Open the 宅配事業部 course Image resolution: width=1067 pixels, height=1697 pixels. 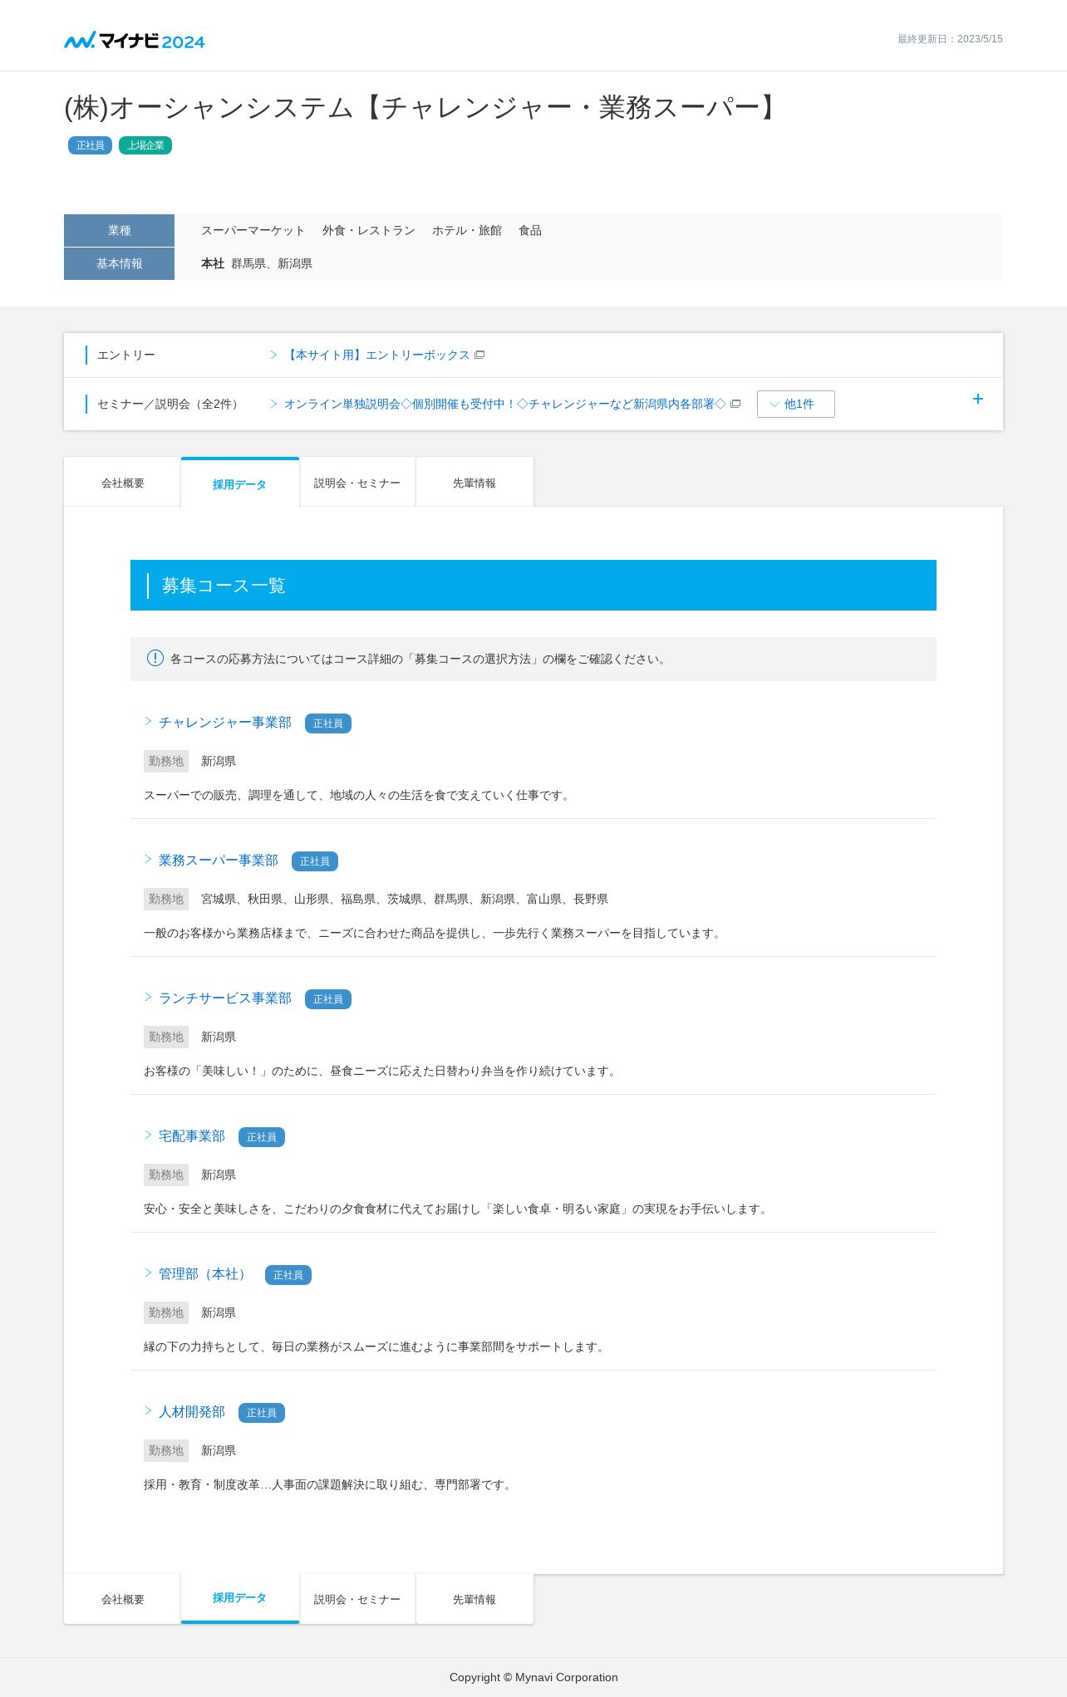(x=192, y=1136)
